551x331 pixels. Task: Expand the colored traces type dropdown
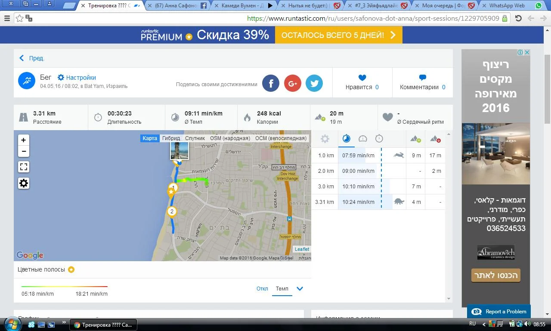pos(300,289)
